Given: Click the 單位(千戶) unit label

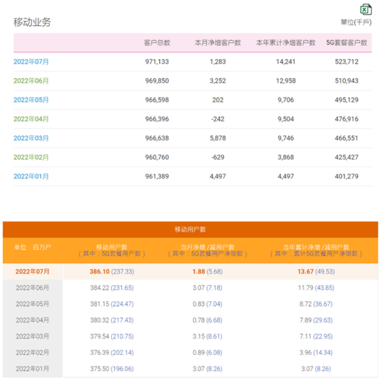Looking at the screenshot, I should [x=356, y=22].
